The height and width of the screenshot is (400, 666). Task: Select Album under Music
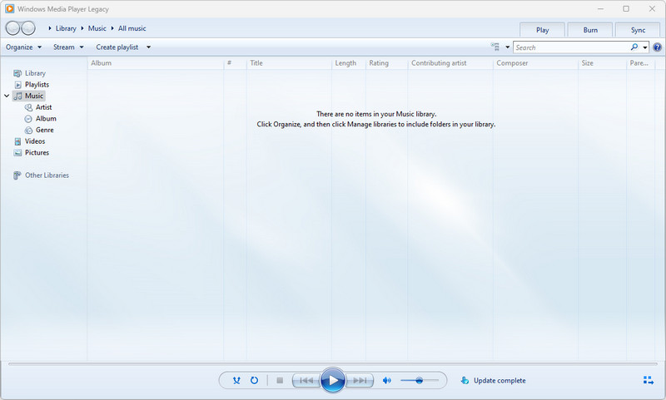tap(46, 119)
